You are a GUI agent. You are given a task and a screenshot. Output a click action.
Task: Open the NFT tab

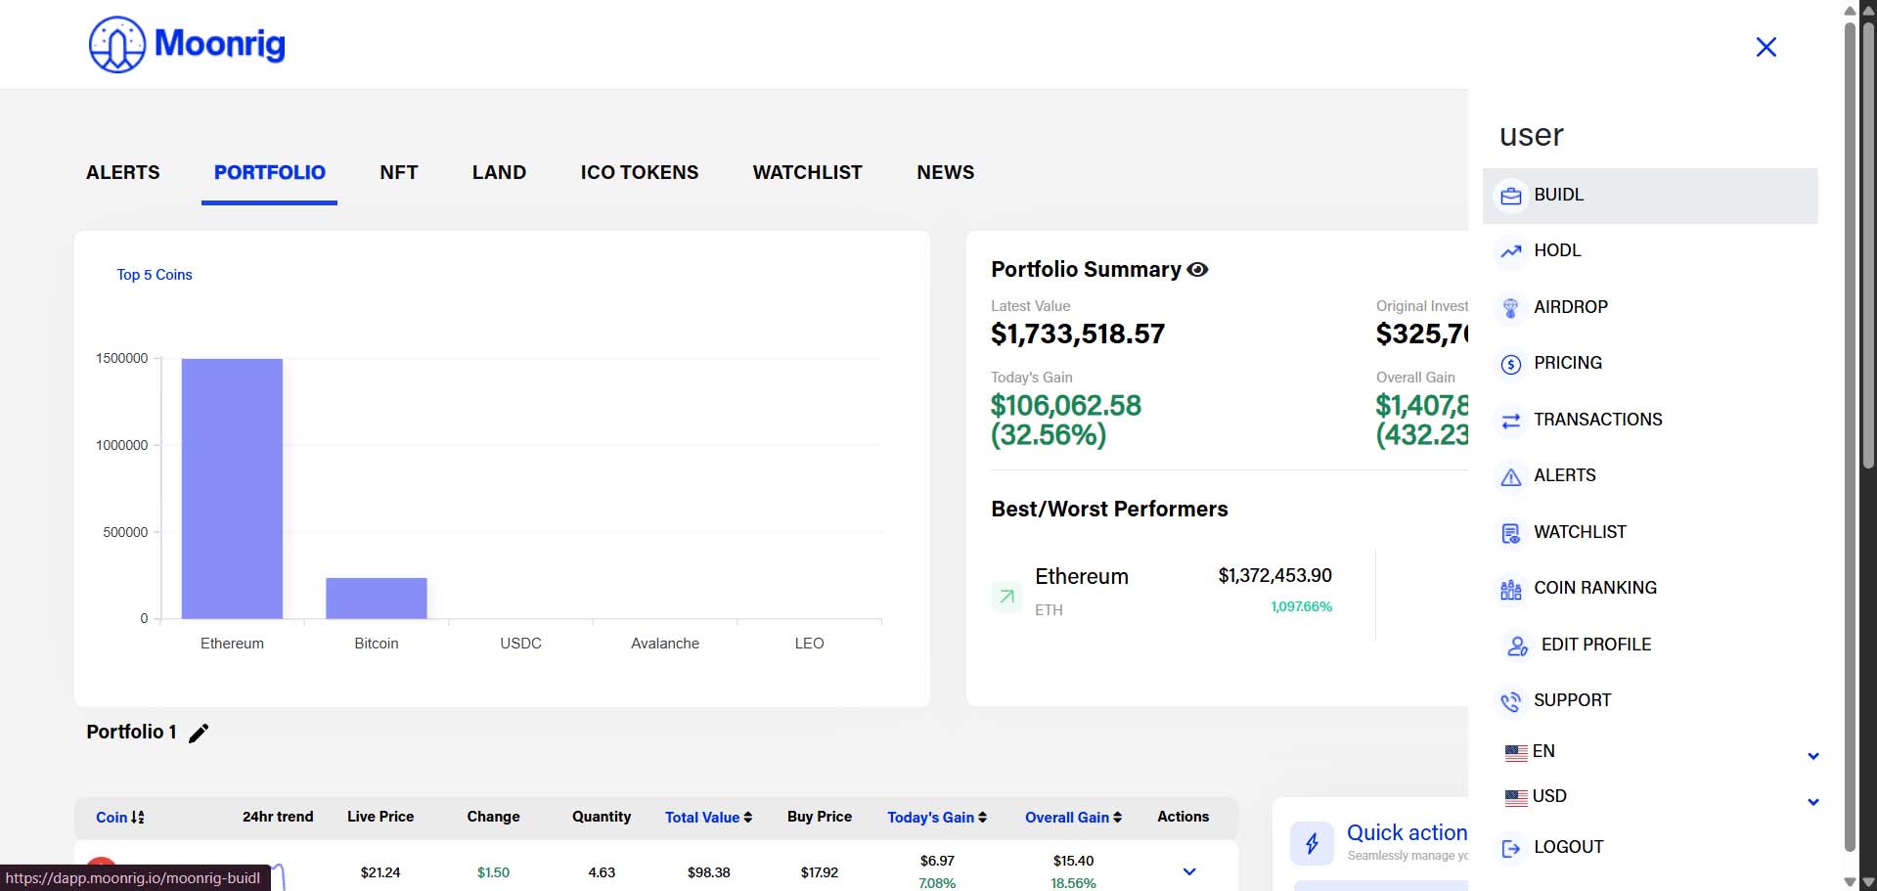click(x=399, y=173)
